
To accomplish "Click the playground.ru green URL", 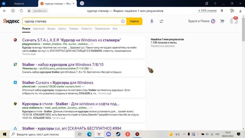I will [x=31, y=44].
